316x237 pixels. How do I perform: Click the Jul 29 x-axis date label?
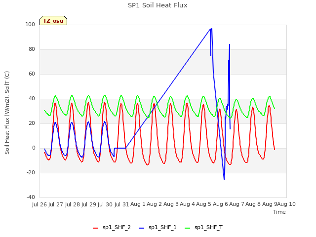point(89,204)
